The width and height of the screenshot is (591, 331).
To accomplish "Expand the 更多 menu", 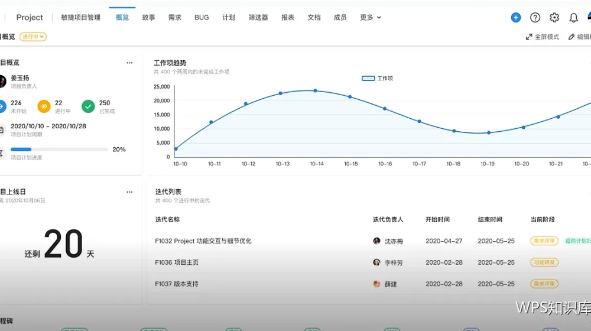I will 371,17.
